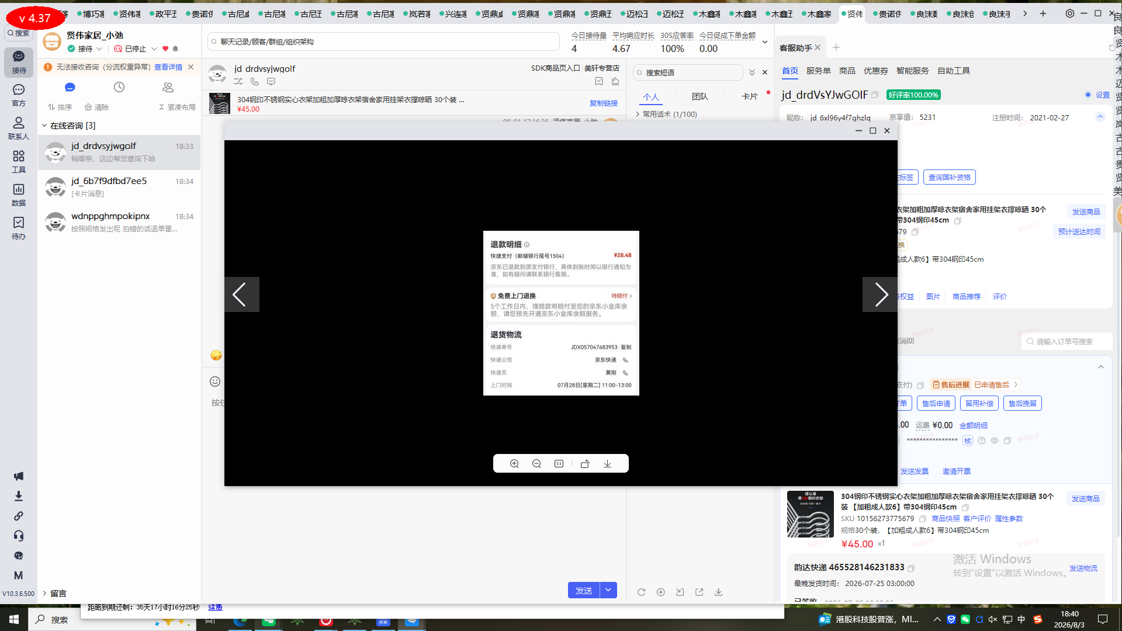Viewport: 1122px width, 631px height.
Task: Switch to the 服务单 tab
Action: point(818,71)
